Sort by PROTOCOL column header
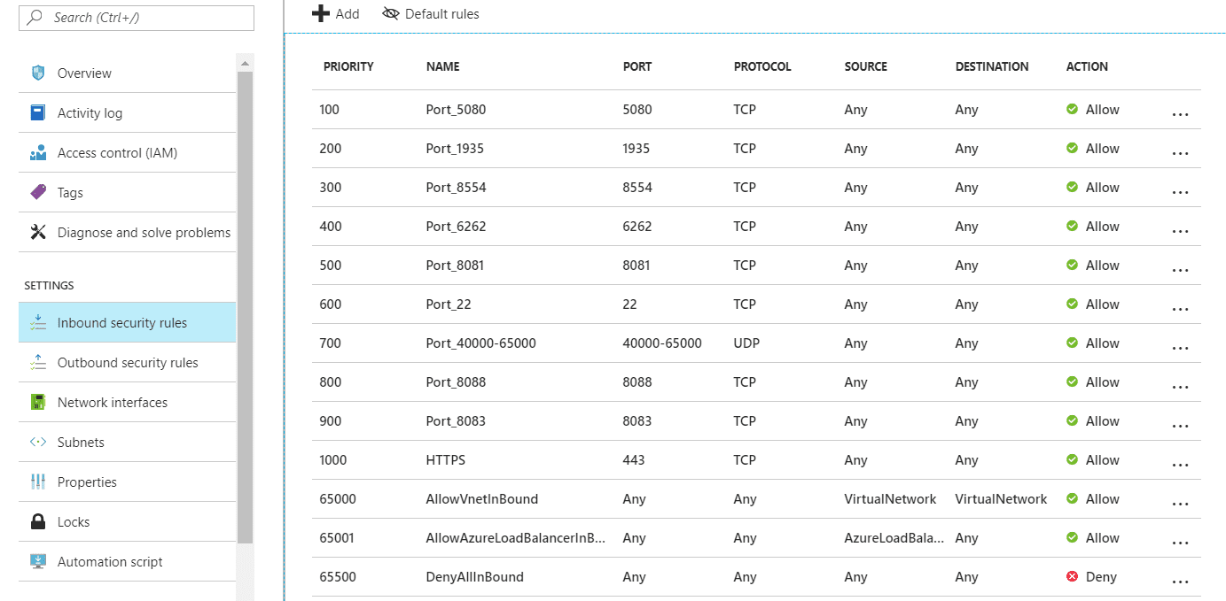 762,66
